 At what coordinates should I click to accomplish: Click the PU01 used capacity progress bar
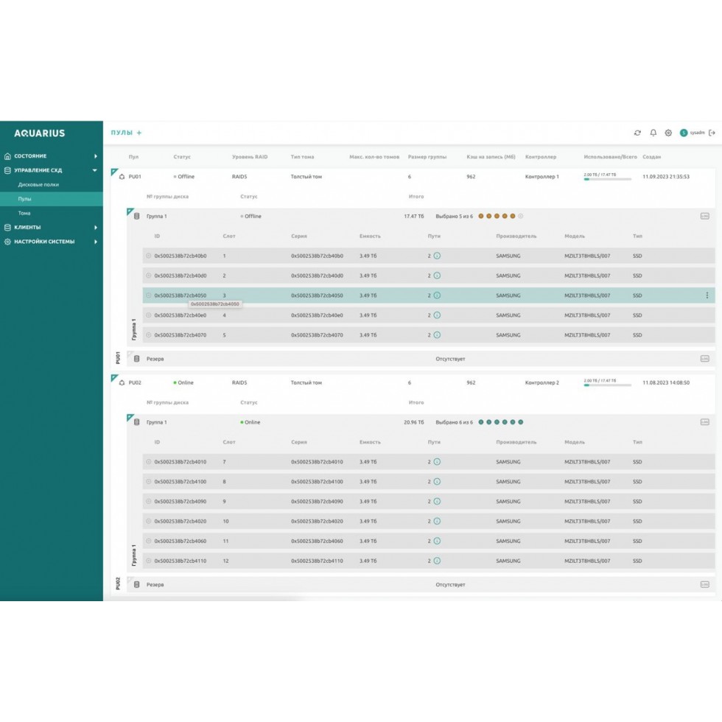[607, 179]
